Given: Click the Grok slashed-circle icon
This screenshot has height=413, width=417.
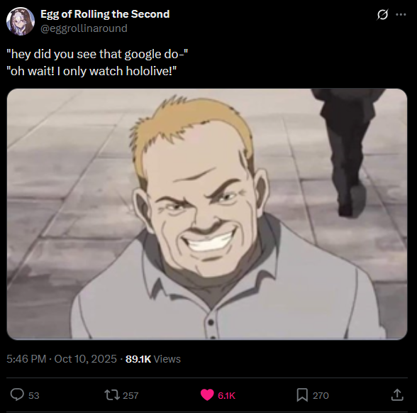Looking at the screenshot, I should pos(382,15).
